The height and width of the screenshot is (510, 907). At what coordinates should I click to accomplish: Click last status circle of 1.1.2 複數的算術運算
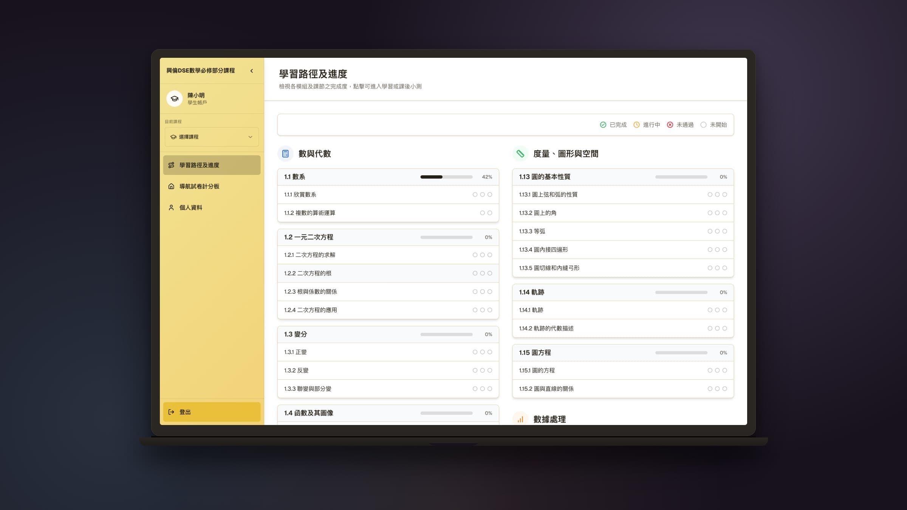pos(490,213)
